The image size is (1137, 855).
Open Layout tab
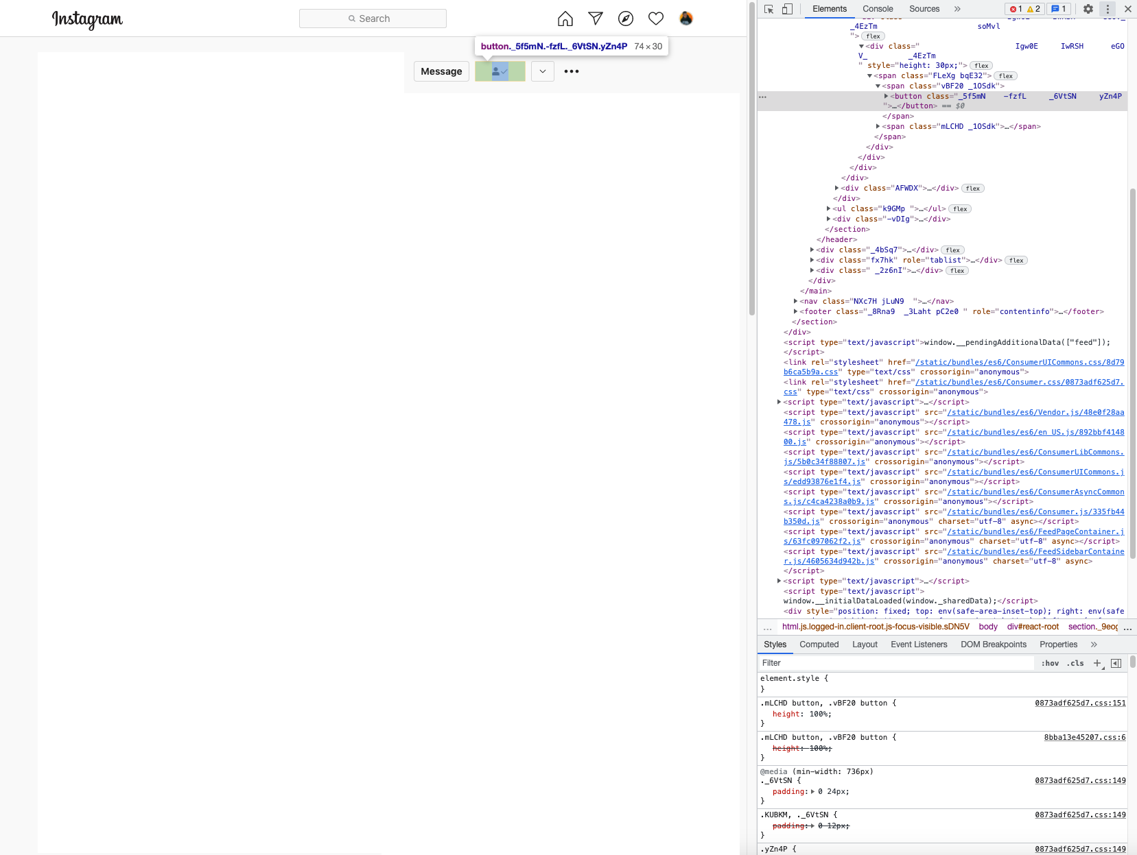coord(865,645)
